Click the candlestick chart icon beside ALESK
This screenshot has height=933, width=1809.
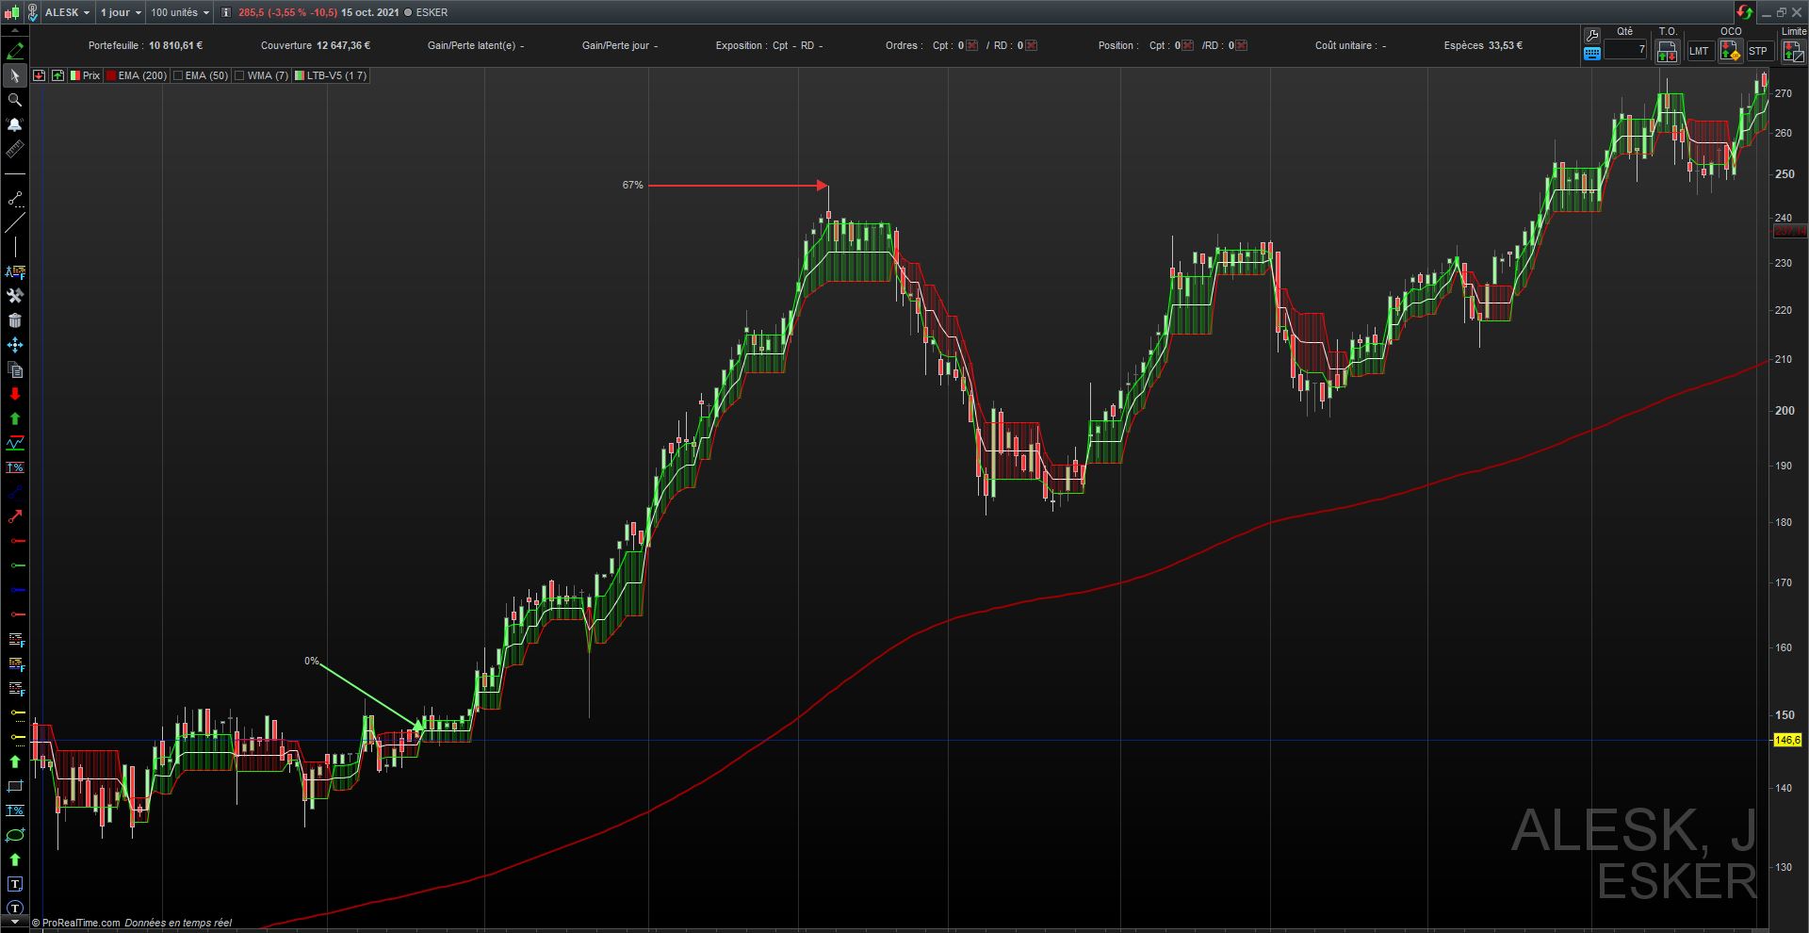coord(13,12)
